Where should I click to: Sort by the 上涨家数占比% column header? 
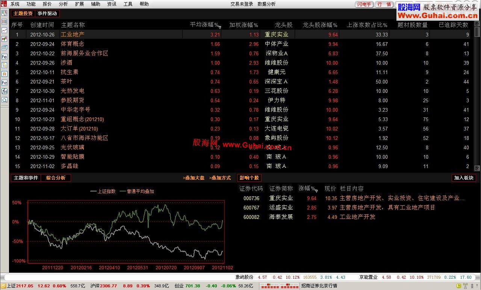[x=367, y=25]
